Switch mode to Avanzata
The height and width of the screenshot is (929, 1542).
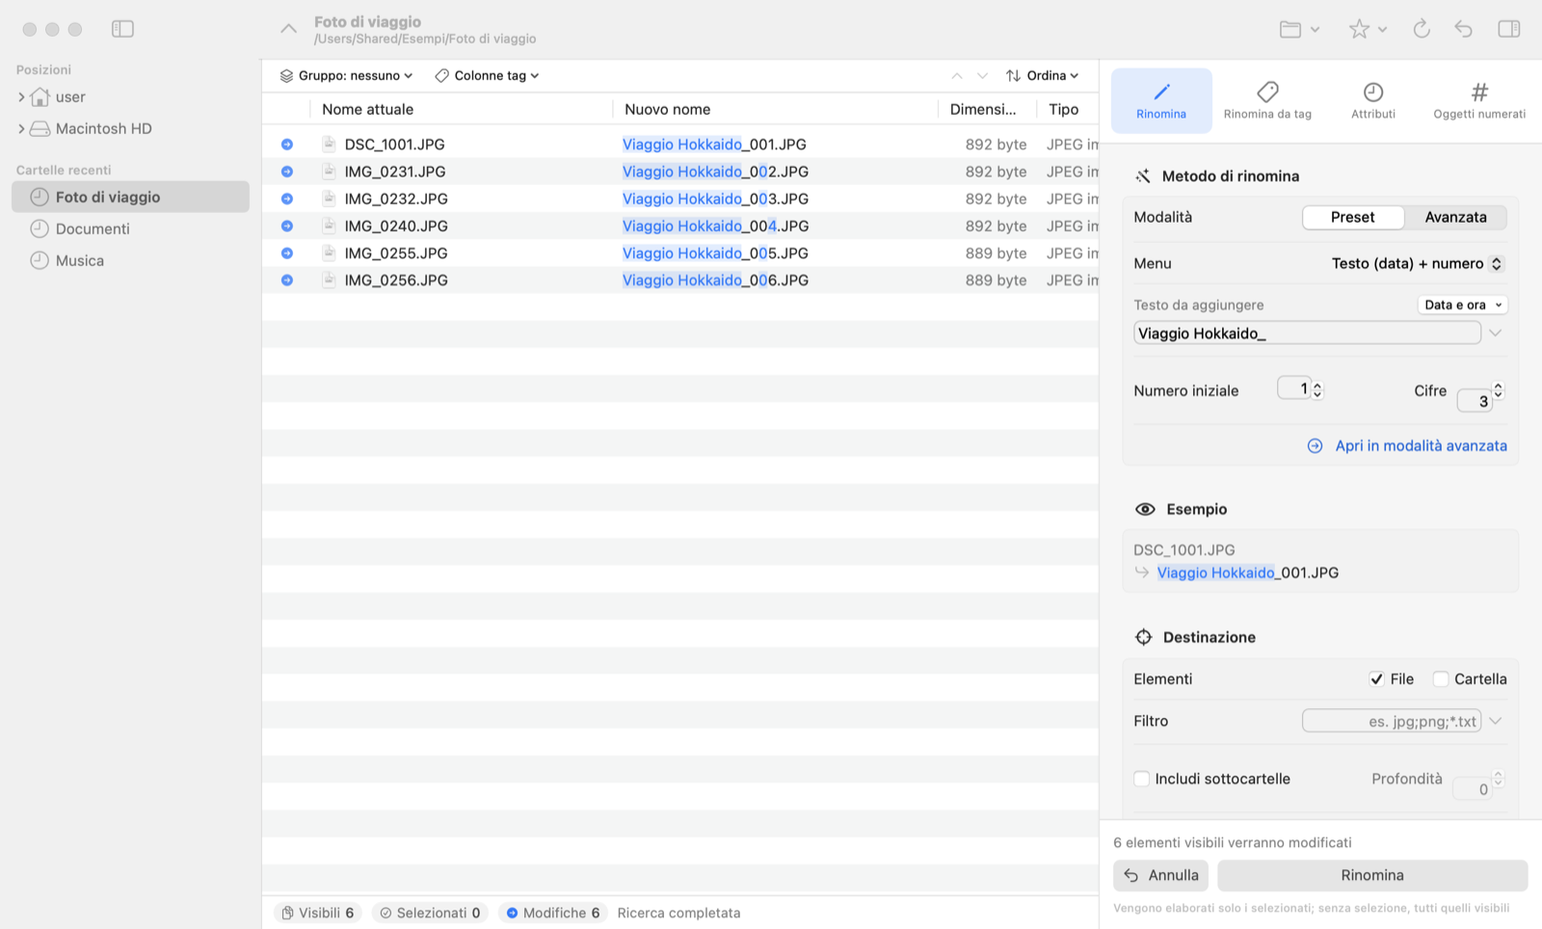click(x=1455, y=217)
